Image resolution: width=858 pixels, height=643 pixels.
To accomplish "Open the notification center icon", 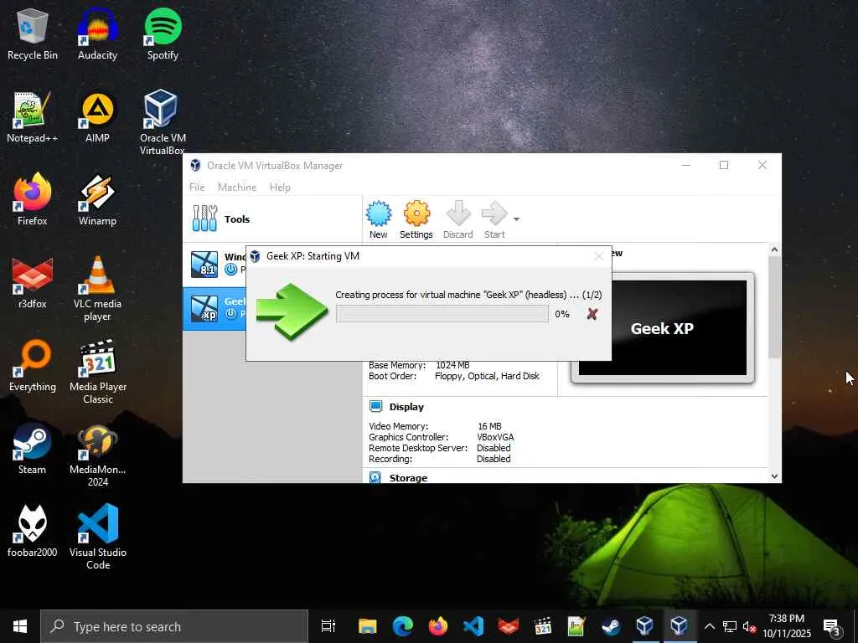I will point(832,626).
